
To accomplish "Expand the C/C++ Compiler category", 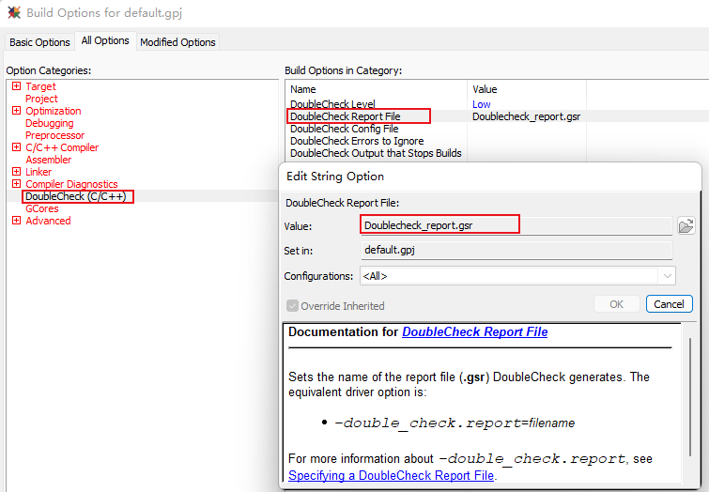I will coord(16,147).
